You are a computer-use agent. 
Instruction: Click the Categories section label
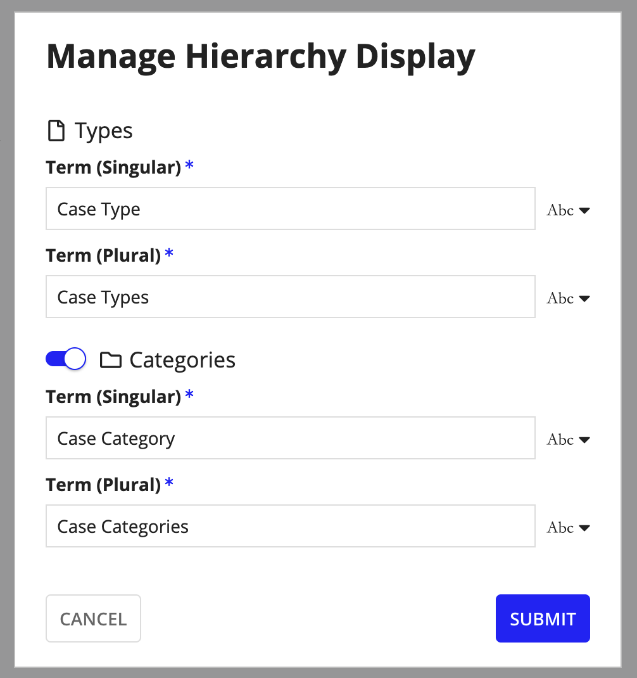click(x=182, y=360)
